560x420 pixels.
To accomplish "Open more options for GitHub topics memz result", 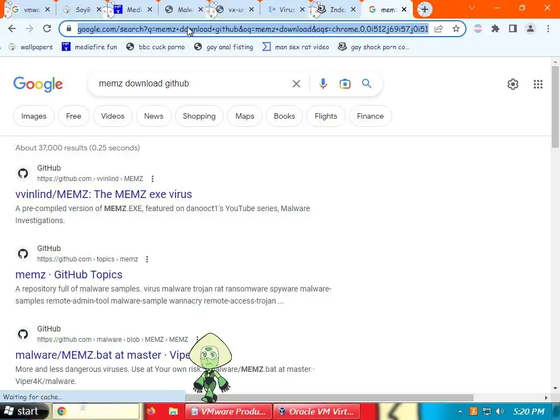I will (147, 259).
